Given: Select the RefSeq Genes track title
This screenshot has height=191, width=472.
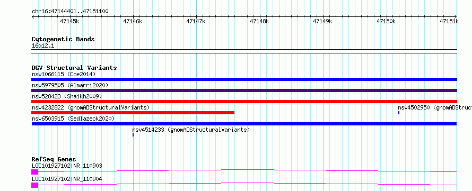Looking at the screenshot, I should 54,159.
